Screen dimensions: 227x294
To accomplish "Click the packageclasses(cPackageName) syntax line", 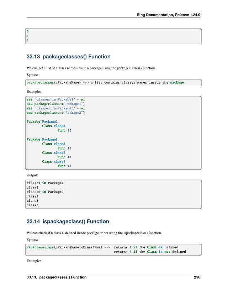I will click(x=105, y=83).
